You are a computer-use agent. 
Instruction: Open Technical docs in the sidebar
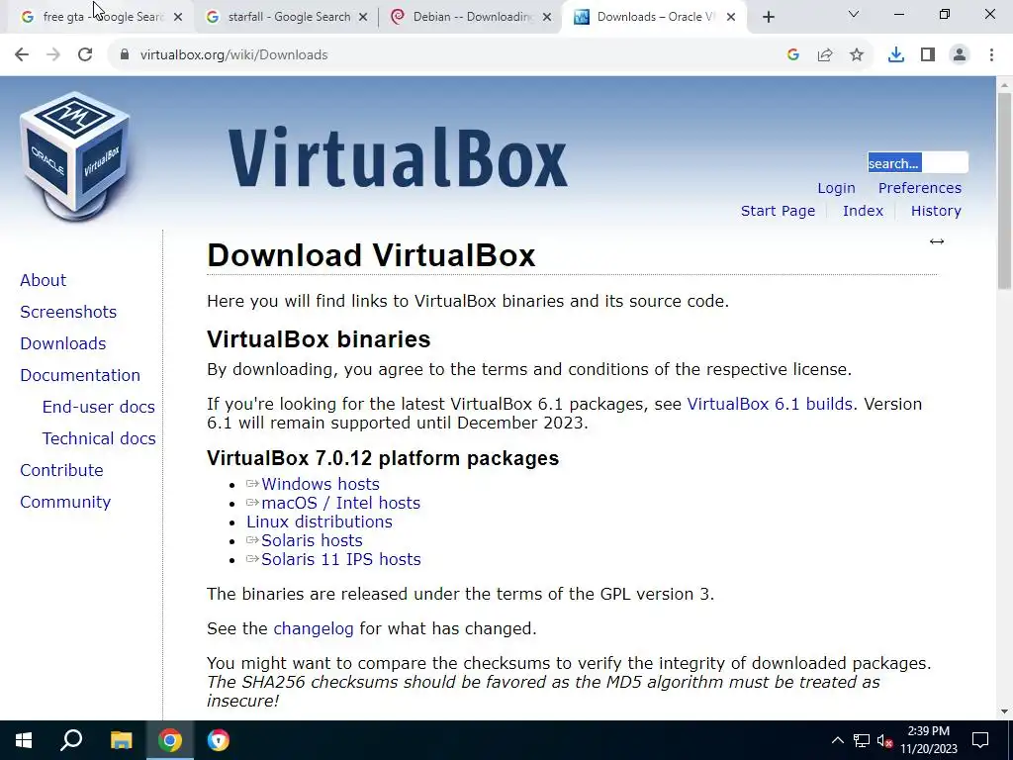point(99,438)
